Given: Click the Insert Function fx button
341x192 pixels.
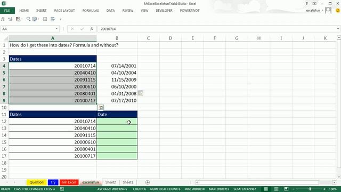Looking at the screenshot, I should tap(92, 29).
